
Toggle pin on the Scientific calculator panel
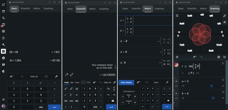(115, 3)
